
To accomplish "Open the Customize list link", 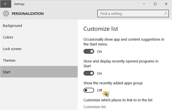I will 95,107.
